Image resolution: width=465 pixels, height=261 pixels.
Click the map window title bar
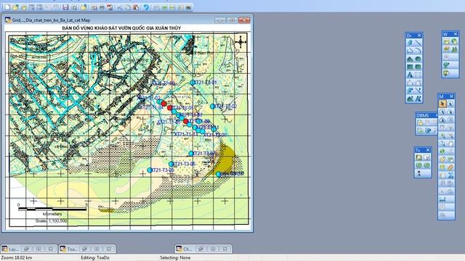pyautogui.click(x=128, y=20)
